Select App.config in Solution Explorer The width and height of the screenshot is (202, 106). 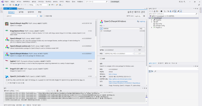click(159, 24)
